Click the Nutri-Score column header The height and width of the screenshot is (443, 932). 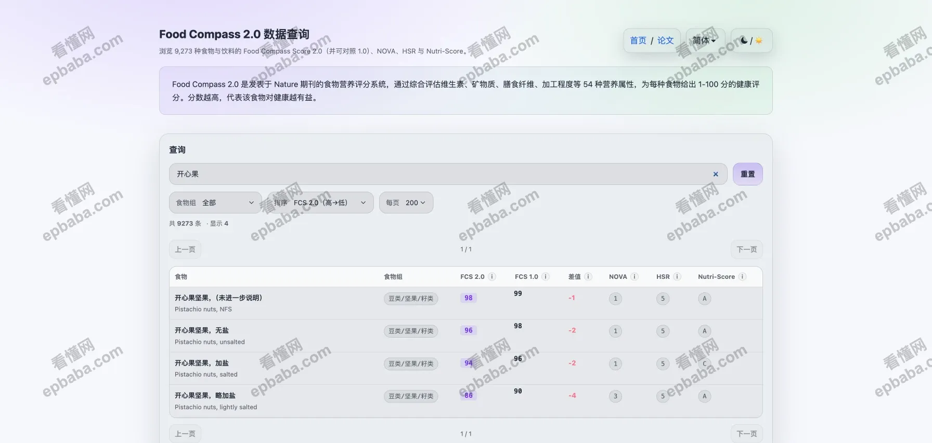pyautogui.click(x=716, y=277)
